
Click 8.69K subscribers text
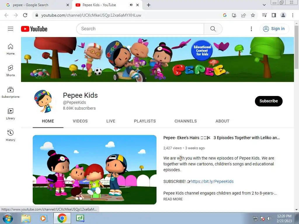coord(79,108)
